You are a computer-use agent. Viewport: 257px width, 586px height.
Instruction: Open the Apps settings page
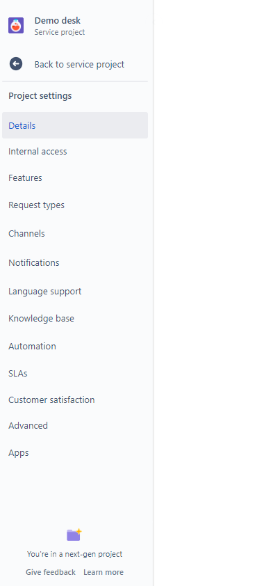coord(75,453)
